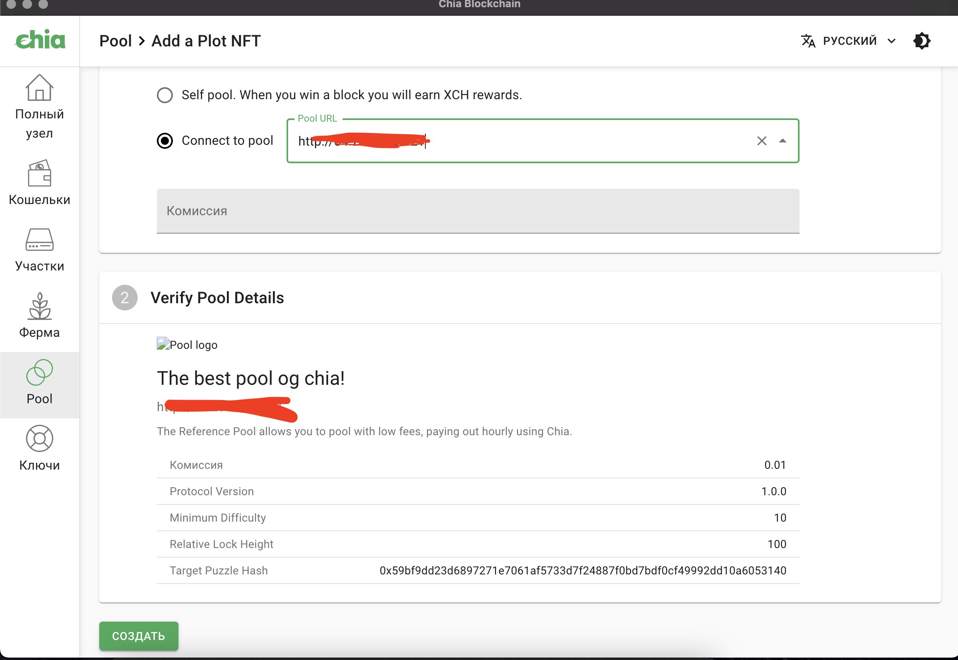Clear the Pool URL field

click(x=762, y=141)
